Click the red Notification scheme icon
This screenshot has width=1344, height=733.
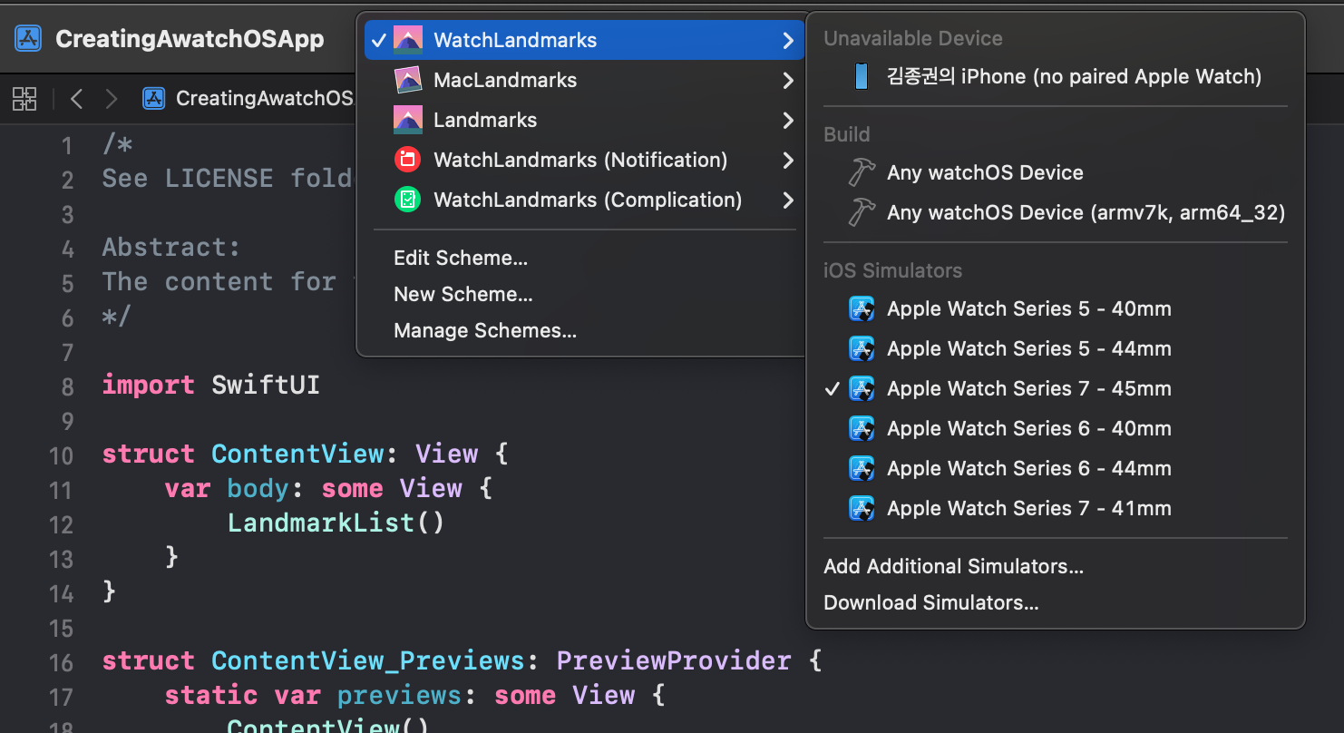pos(408,160)
